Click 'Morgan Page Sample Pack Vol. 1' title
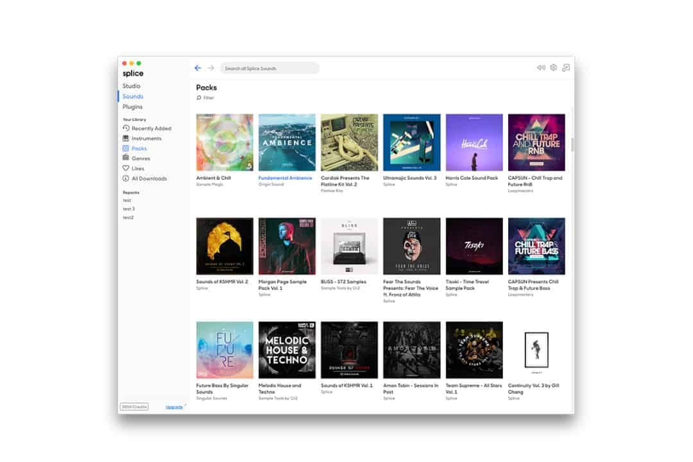 tap(282, 285)
